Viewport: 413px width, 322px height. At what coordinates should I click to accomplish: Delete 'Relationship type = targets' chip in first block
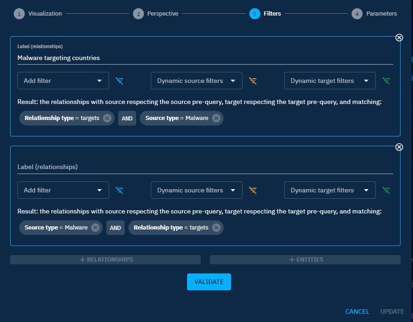(107, 118)
